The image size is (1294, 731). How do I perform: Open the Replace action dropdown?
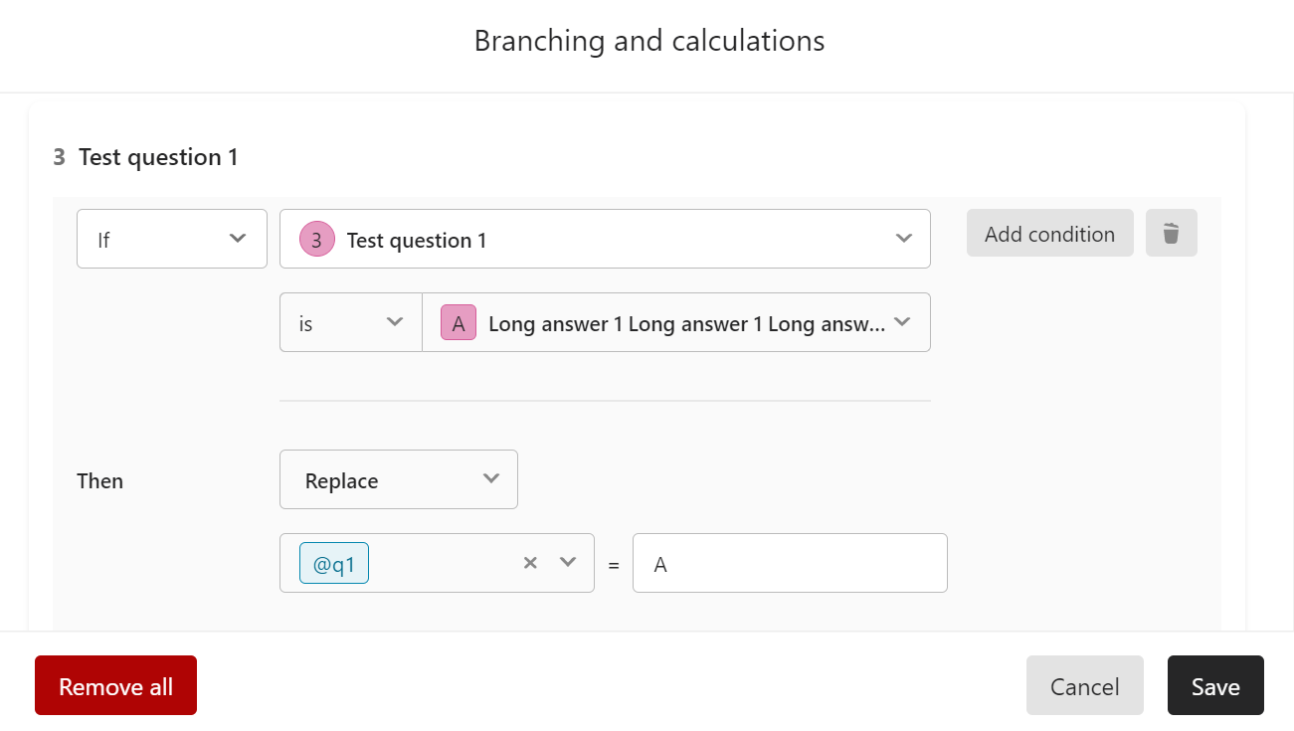pos(399,479)
